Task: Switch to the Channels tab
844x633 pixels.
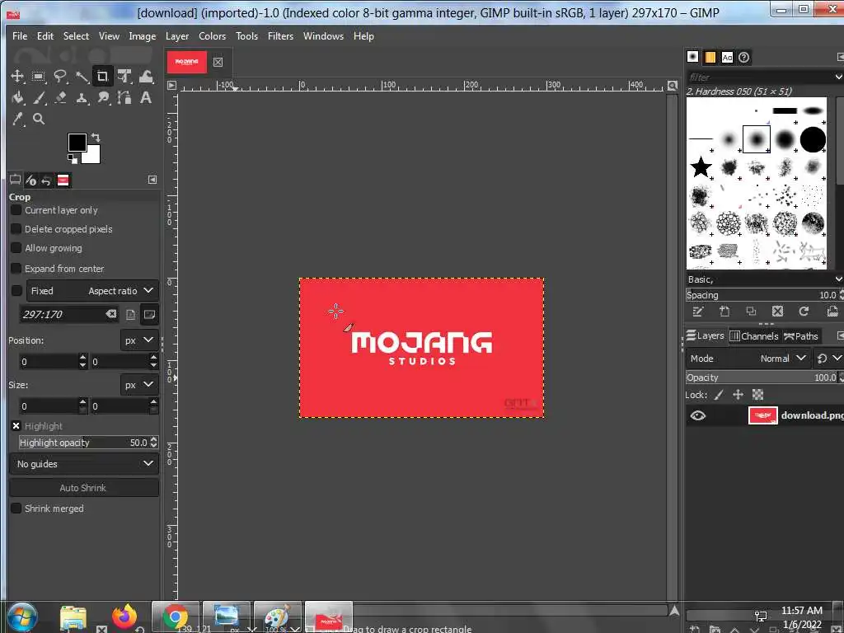Action: click(754, 336)
